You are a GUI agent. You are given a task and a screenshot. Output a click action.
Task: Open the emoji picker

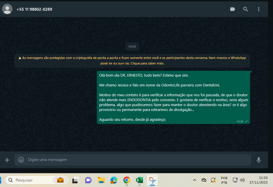(x=21, y=160)
